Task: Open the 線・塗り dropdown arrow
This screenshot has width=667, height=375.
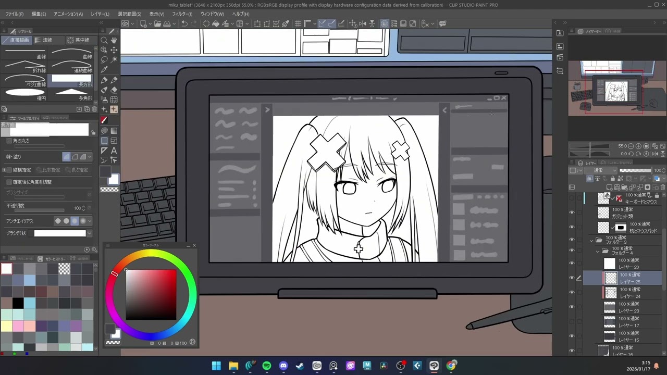Action: 89,157
